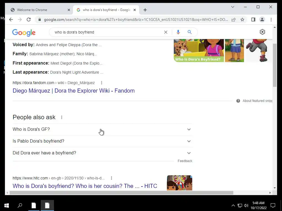
Task: Reload the page with the refresh icon
Action: pos(29,20)
